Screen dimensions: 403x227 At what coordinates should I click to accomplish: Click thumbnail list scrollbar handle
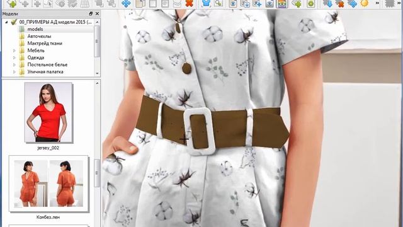pyautogui.click(x=97, y=173)
